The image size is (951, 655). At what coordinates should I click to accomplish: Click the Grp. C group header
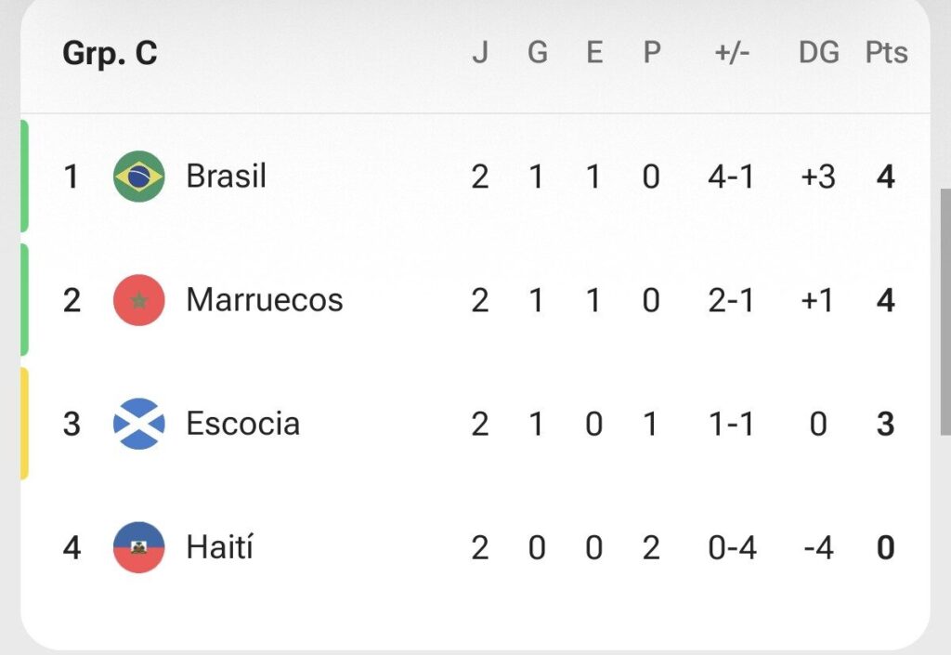[110, 53]
